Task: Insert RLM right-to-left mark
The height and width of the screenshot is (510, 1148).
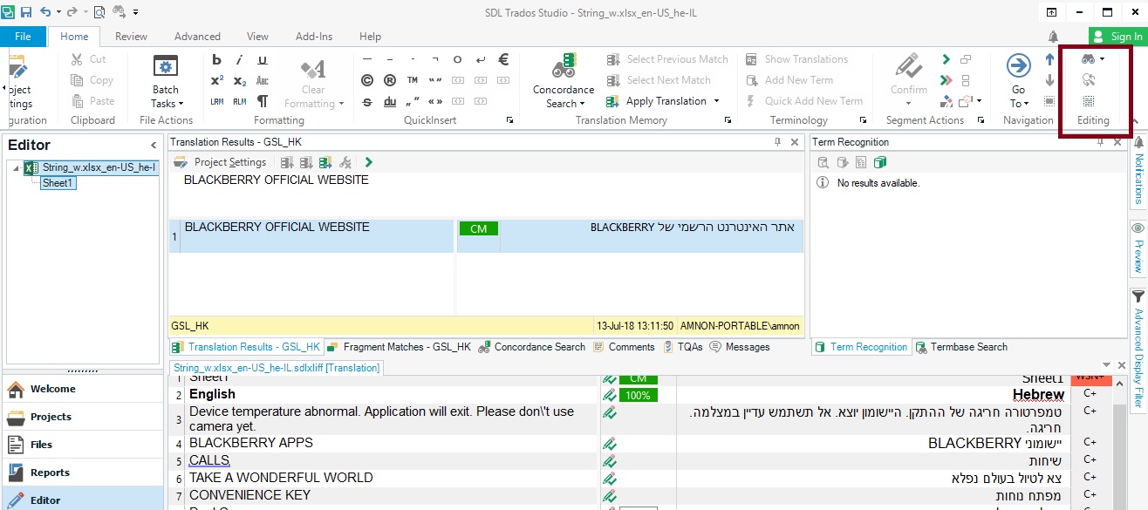Action: click(240, 101)
